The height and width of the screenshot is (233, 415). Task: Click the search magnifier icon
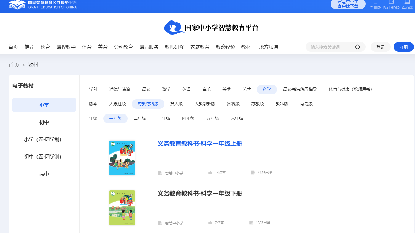(x=358, y=47)
